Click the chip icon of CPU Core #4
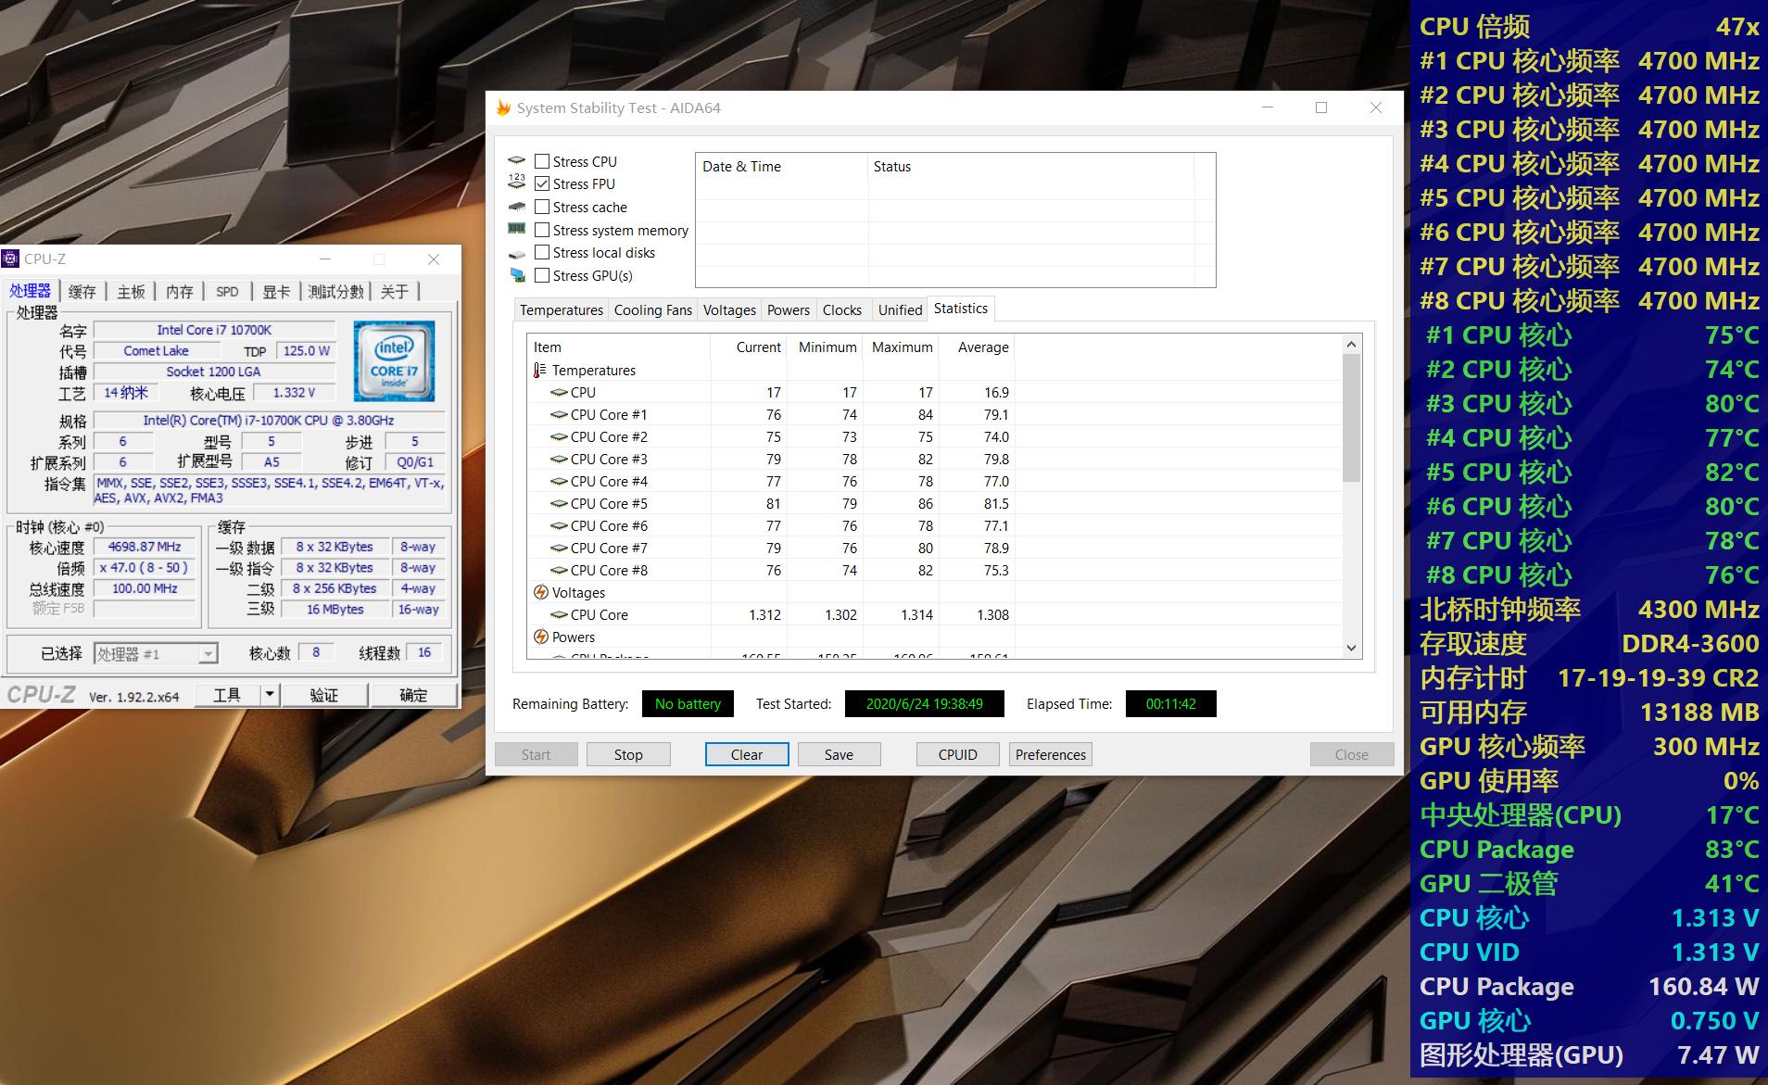This screenshot has height=1085, width=1768. coord(559,481)
